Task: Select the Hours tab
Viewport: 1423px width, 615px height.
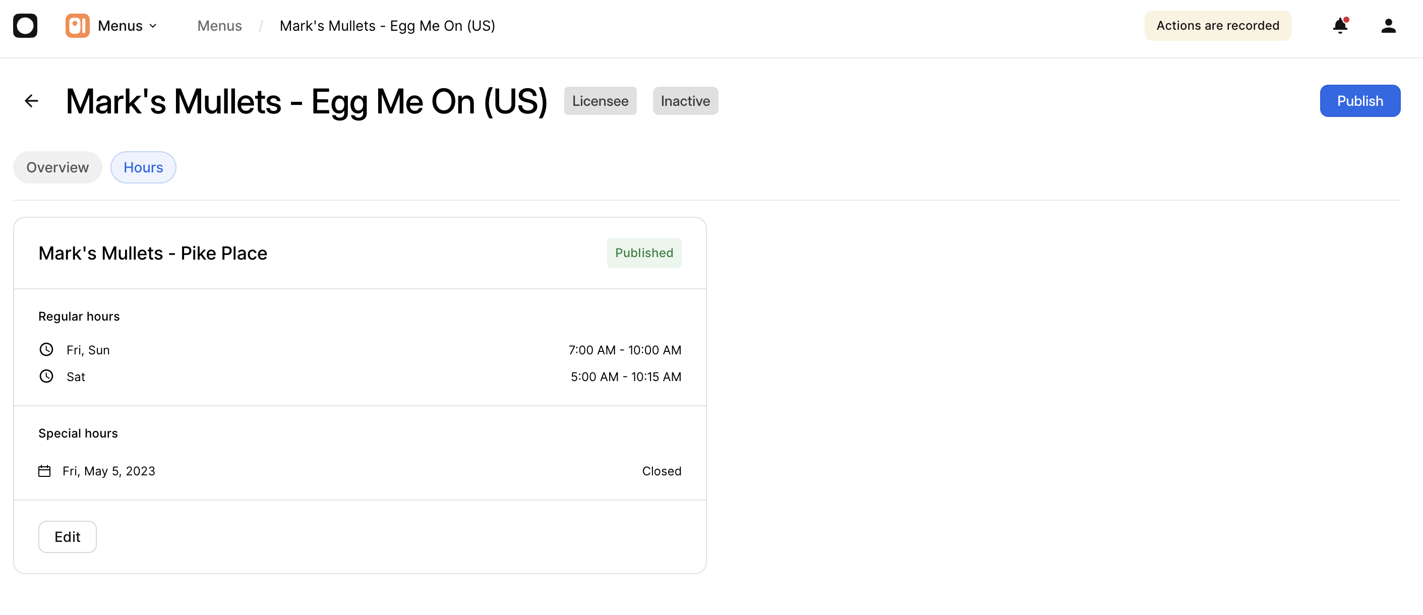Action: tap(143, 167)
